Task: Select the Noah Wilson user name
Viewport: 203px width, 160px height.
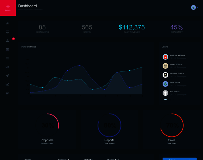Action: (176, 65)
